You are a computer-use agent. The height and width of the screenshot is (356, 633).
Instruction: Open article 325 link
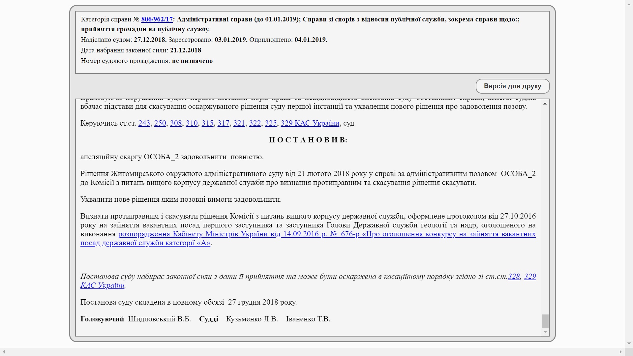pyautogui.click(x=271, y=123)
